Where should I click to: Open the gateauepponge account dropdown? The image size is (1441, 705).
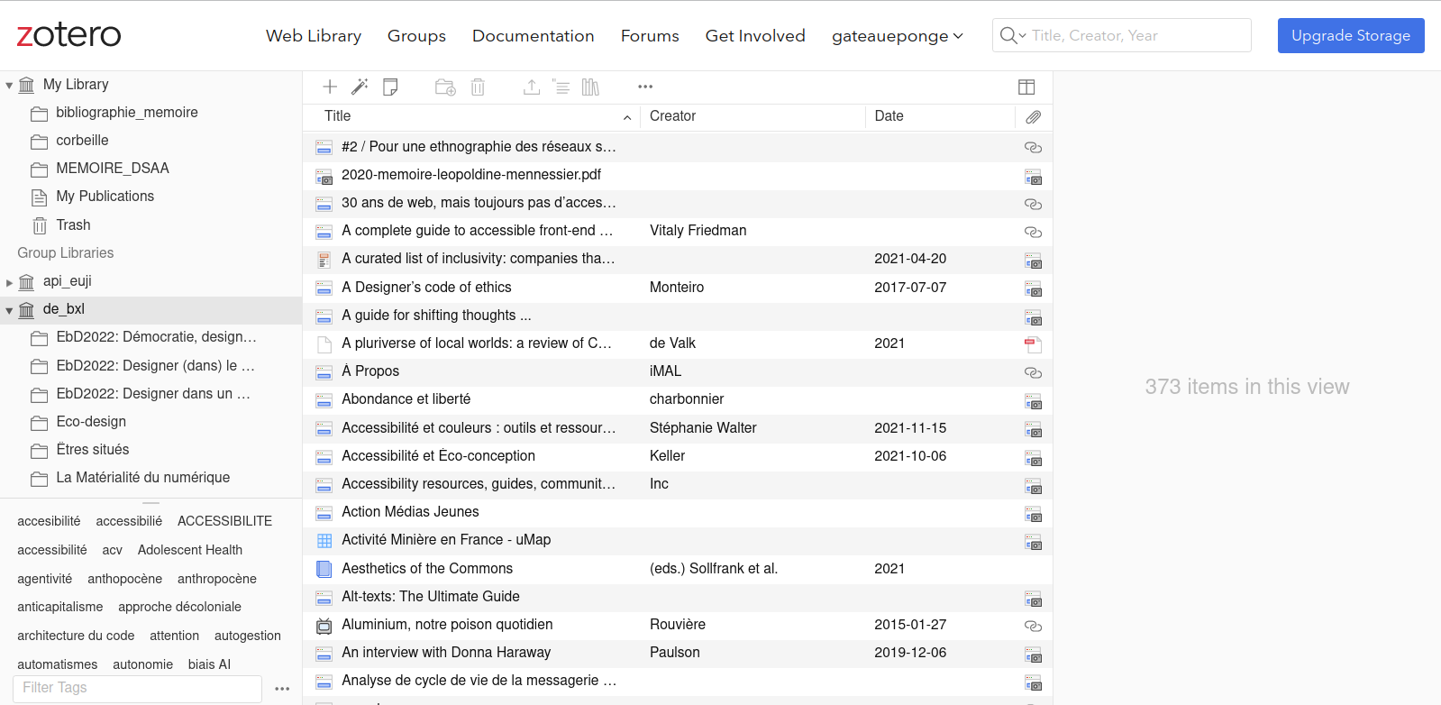tap(897, 36)
